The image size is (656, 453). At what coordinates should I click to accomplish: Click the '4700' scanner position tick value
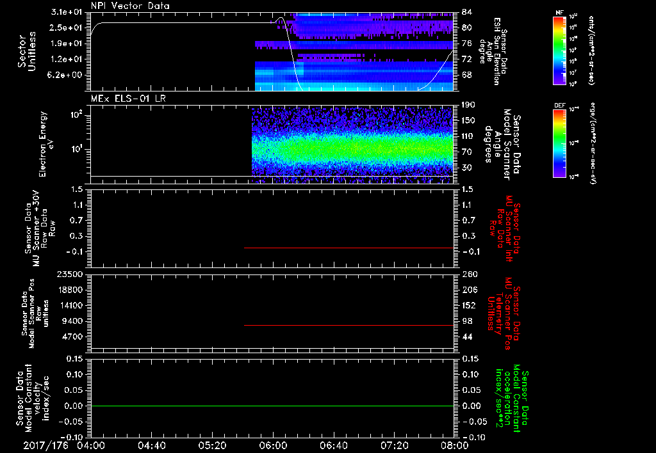pyautogui.click(x=72, y=337)
